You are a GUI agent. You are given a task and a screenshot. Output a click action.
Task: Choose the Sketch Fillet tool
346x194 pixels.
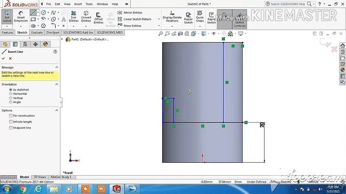coord(53,26)
